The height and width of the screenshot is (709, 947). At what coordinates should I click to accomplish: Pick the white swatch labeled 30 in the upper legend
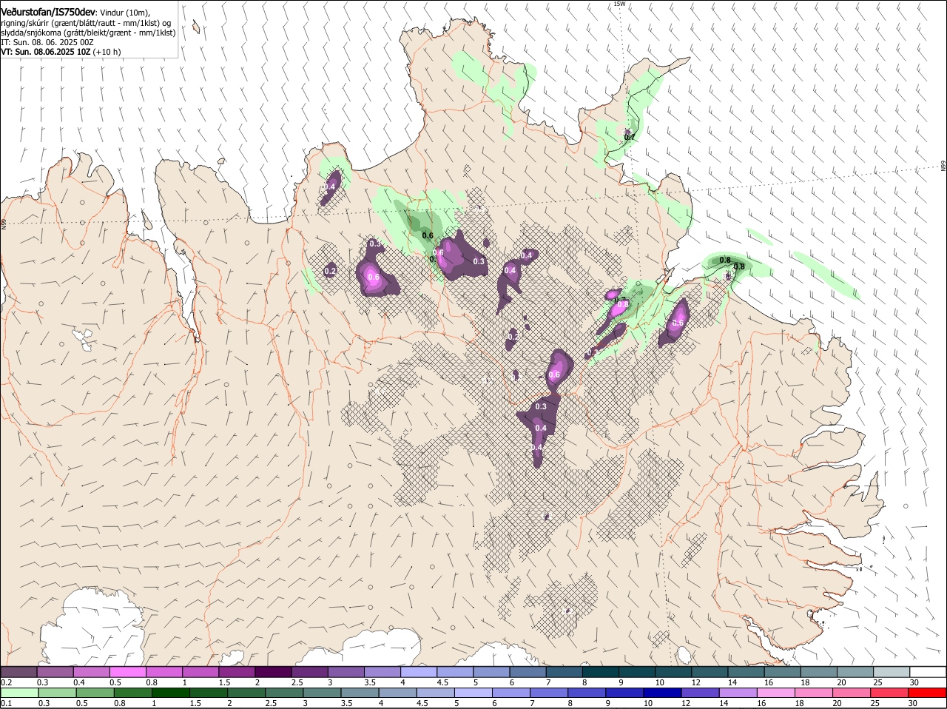[929, 672]
